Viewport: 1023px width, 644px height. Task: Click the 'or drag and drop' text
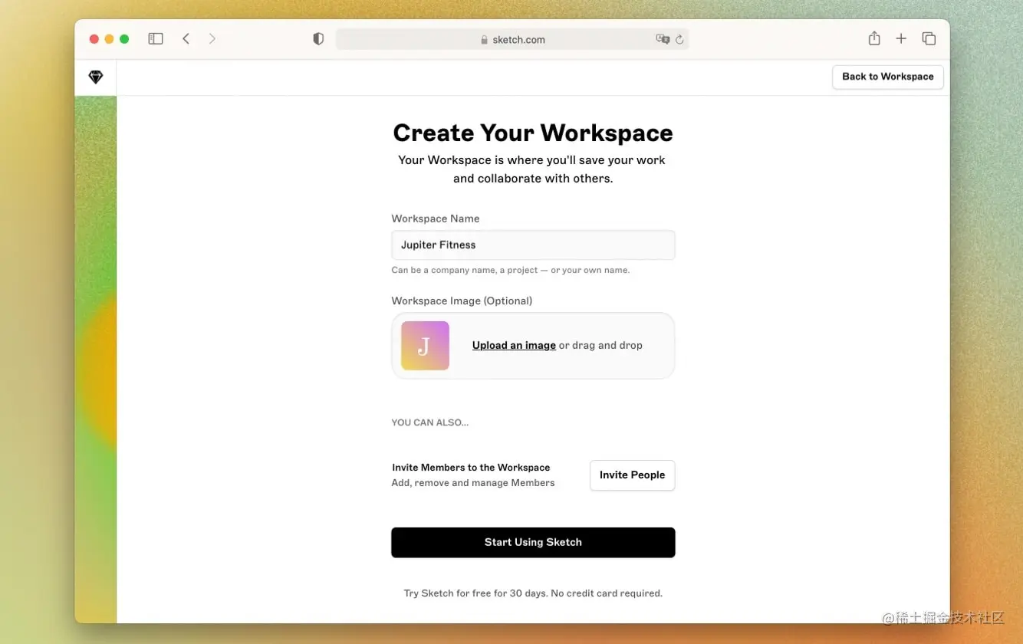600,346
